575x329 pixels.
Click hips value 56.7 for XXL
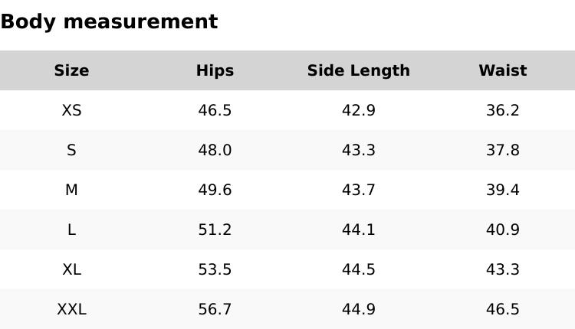(x=215, y=309)
